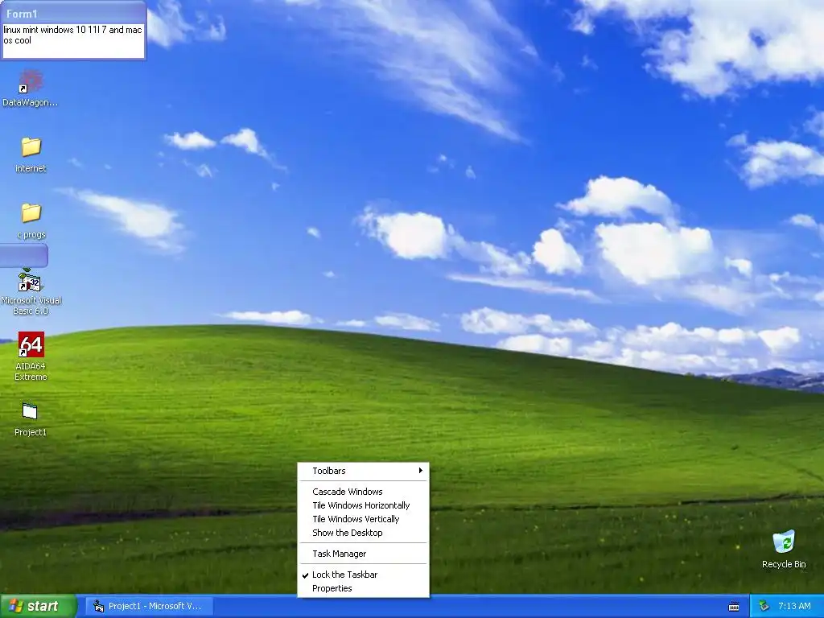This screenshot has width=824, height=618.
Task: Click into the Form1 text box
Action: [73, 40]
